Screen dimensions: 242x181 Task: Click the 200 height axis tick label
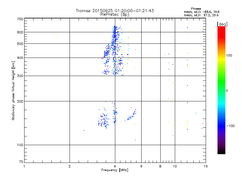[x=20, y=101]
